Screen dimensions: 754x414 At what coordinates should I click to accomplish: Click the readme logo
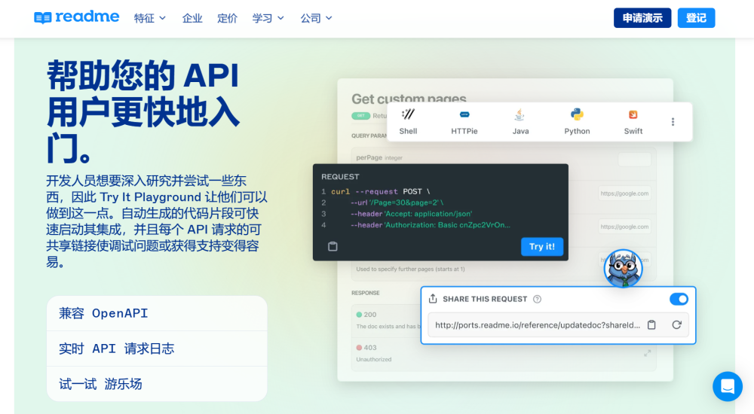pyautogui.click(x=76, y=17)
